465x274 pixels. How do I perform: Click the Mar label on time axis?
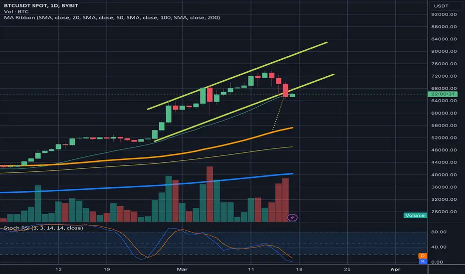tap(182, 269)
